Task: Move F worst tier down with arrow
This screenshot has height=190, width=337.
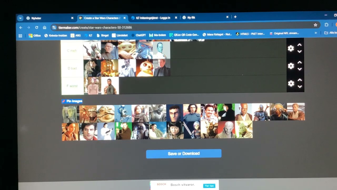Action: 299,87
